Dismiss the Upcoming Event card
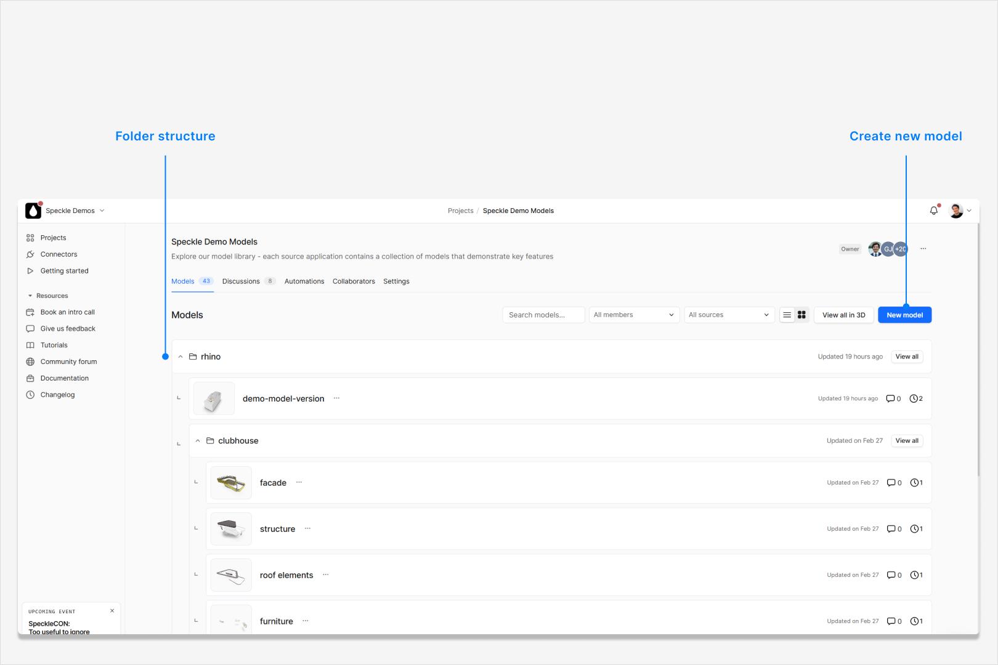Image resolution: width=998 pixels, height=665 pixels. pyautogui.click(x=112, y=611)
